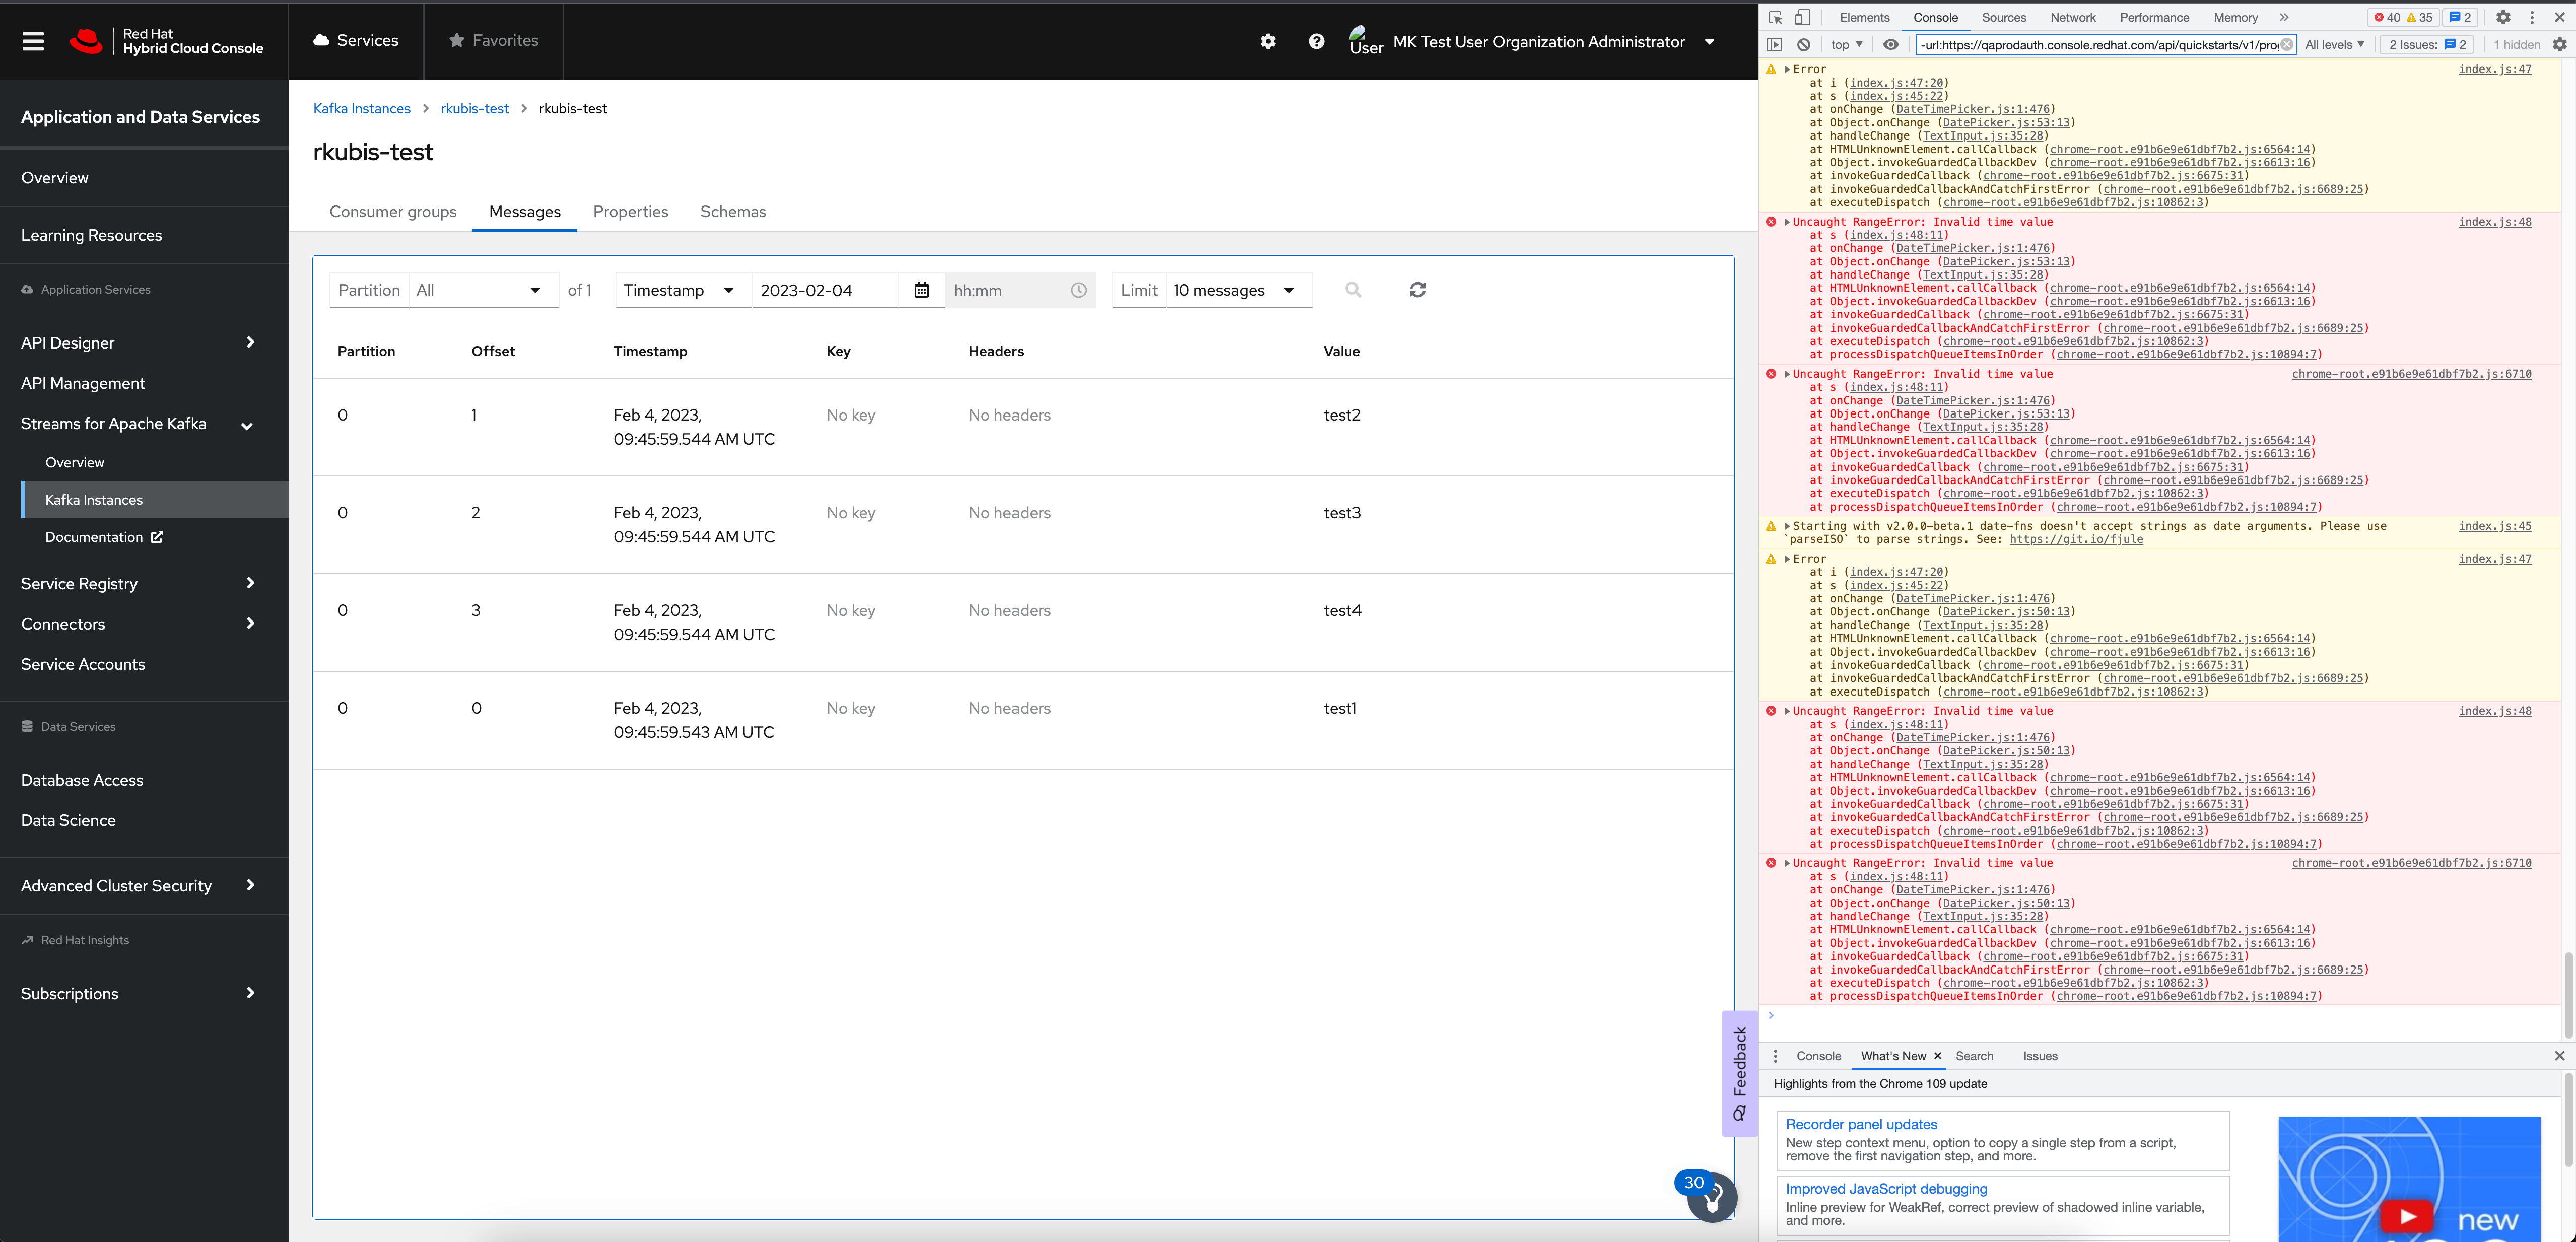Open the calendar date picker icon
Screen dimensions: 2576x1242
tap(921, 290)
